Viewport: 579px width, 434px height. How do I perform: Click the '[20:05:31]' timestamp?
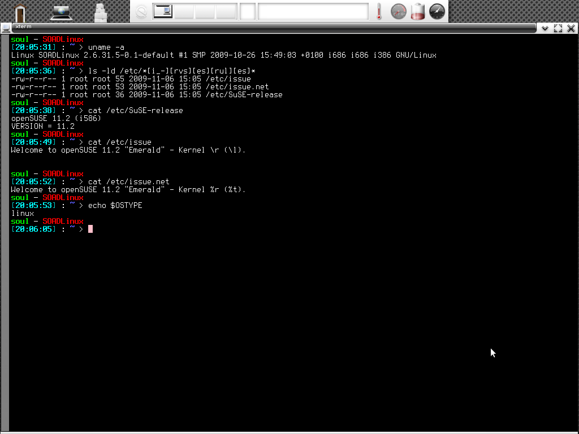pos(33,47)
